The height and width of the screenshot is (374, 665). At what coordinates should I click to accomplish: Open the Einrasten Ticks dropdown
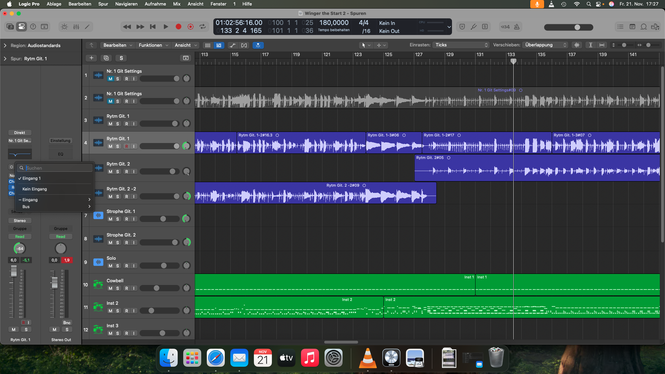click(461, 45)
